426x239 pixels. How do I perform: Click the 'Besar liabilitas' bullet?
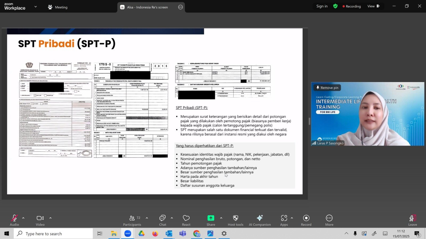(x=192, y=181)
